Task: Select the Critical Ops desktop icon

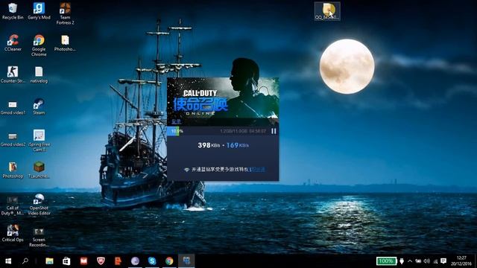Action: pyautogui.click(x=13, y=233)
